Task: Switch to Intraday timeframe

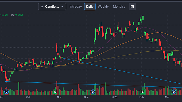Action: pyautogui.click(x=76, y=7)
